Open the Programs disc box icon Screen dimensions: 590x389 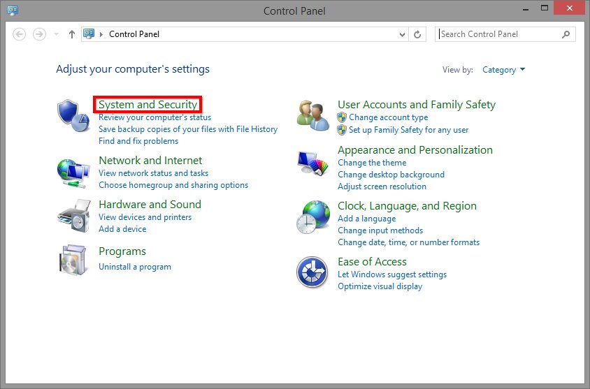pyautogui.click(x=73, y=260)
